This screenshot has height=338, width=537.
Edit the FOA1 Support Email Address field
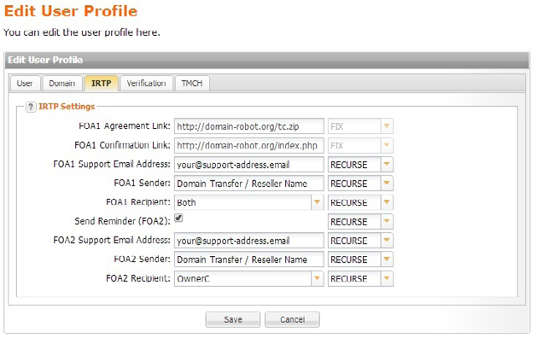[x=249, y=165]
